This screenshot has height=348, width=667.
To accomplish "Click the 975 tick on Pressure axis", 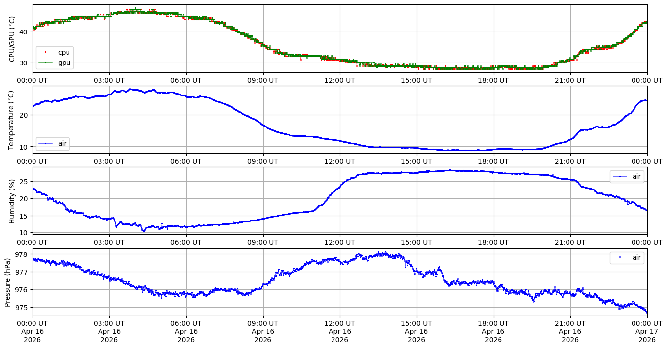I will click(x=21, y=308).
